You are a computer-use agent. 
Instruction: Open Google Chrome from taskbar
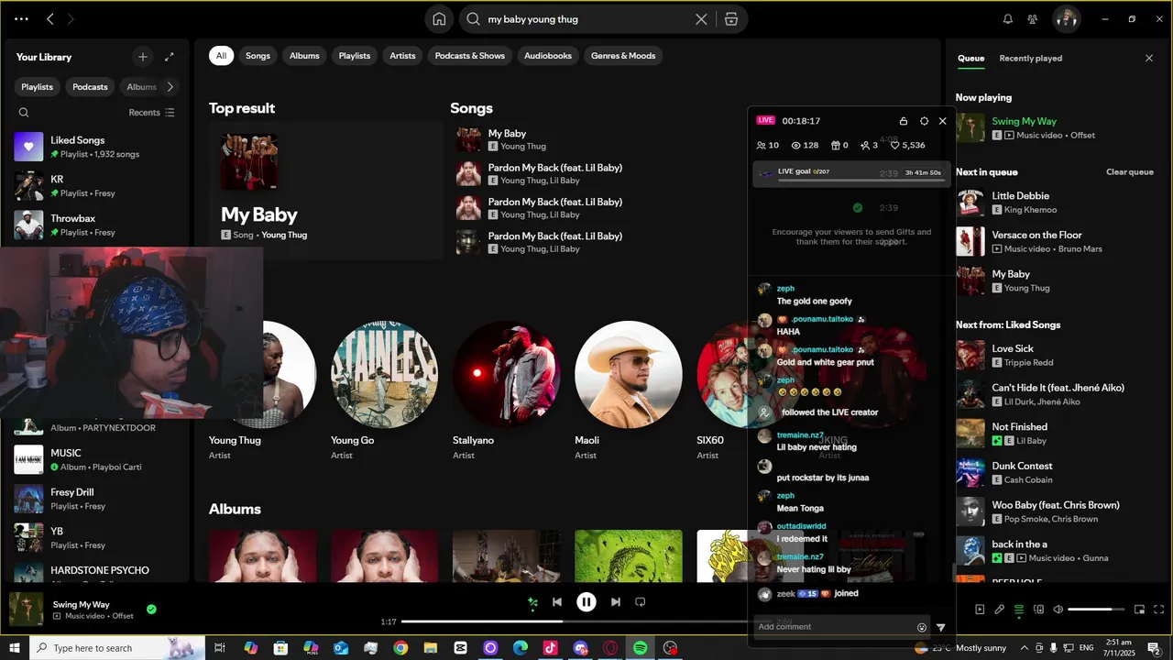click(400, 648)
